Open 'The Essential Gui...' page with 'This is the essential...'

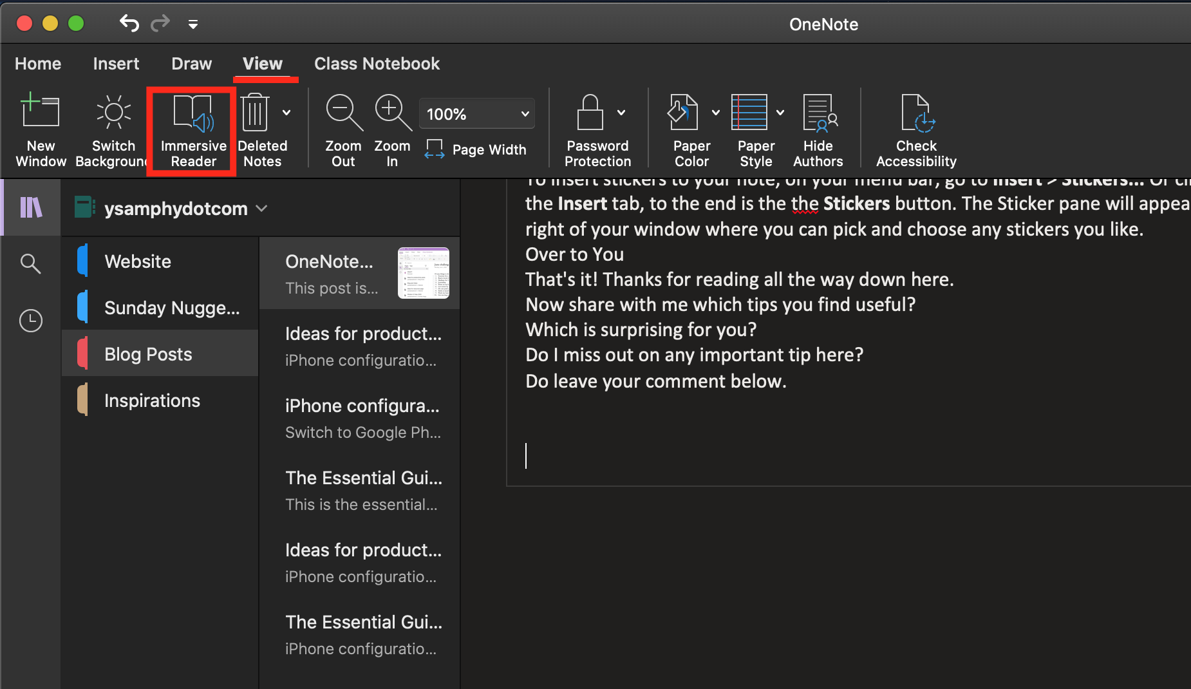tap(359, 491)
